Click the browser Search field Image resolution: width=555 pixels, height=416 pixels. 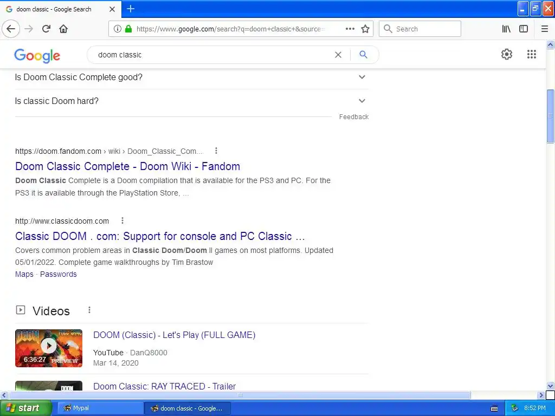click(420, 29)
